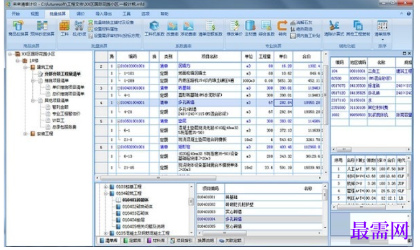
Task: Click 批量转换主辅材及设备 in the ribbon
Action: (111, 22)
